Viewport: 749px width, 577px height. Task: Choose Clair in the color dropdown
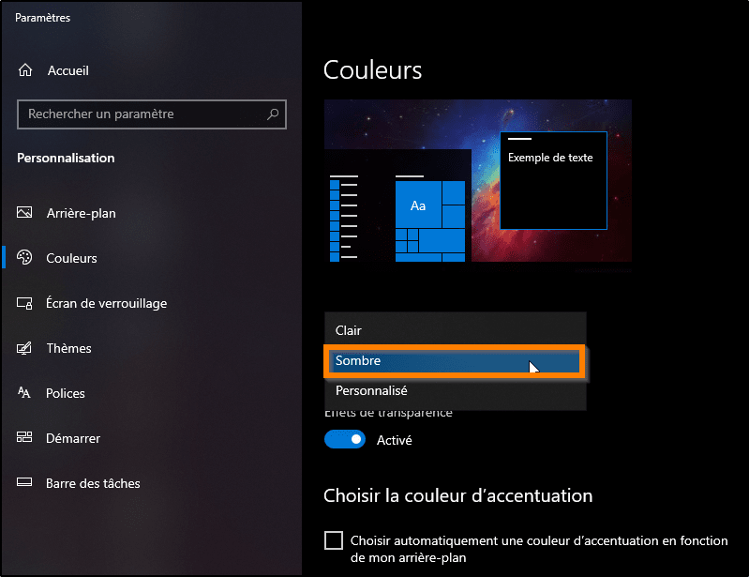click(x=456, y=330)
